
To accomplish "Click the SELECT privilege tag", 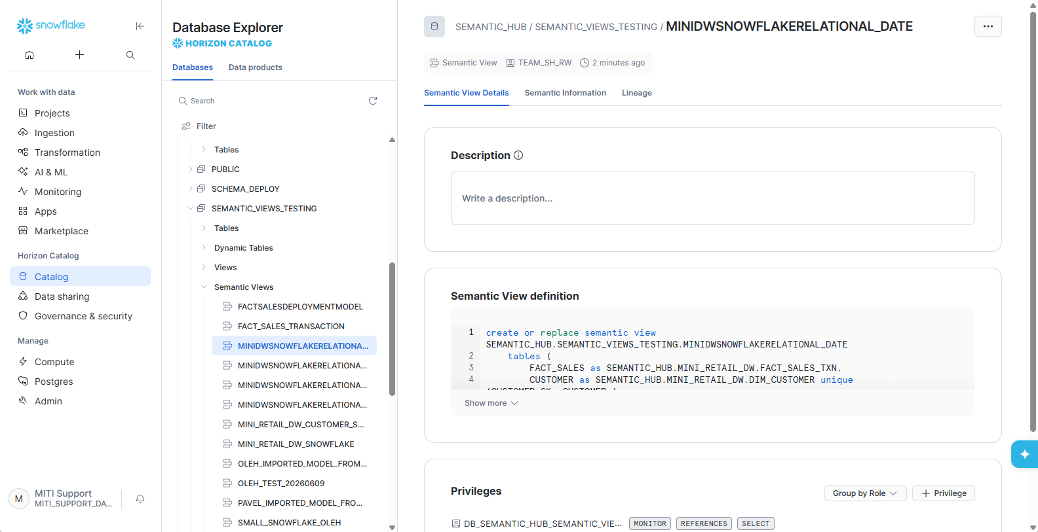I will [756, 523].
